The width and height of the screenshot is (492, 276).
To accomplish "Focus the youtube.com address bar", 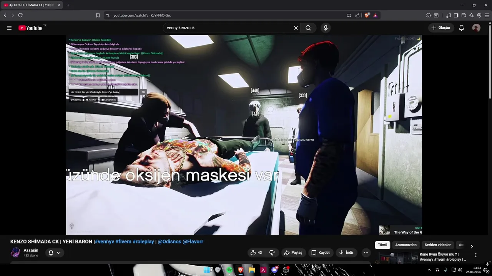I will pyautogui.click(x=227, y=15).
